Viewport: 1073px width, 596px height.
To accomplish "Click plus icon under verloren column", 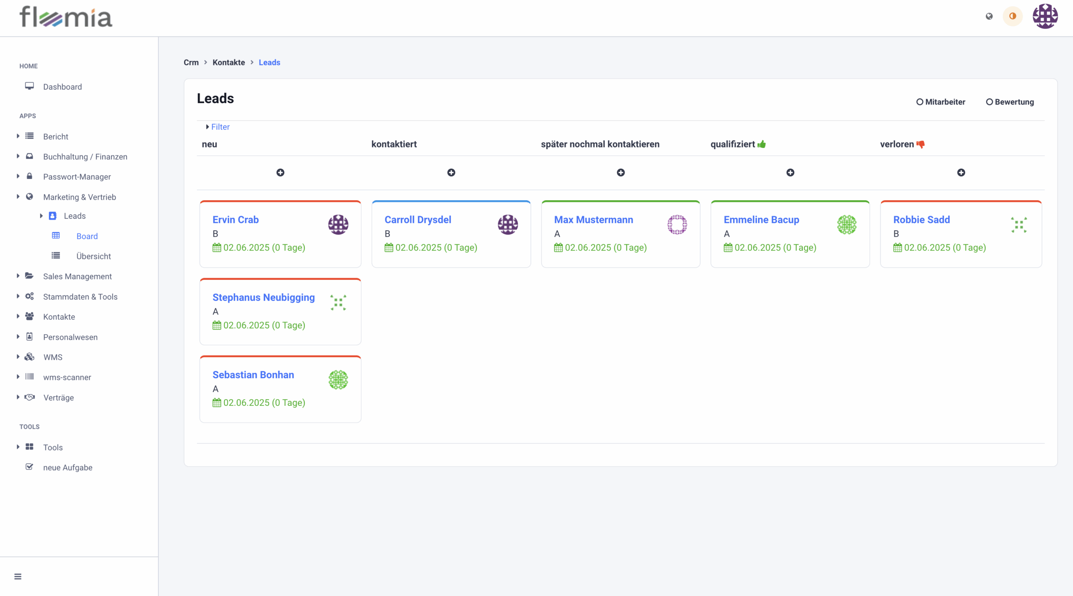I will tap(961, 173).
